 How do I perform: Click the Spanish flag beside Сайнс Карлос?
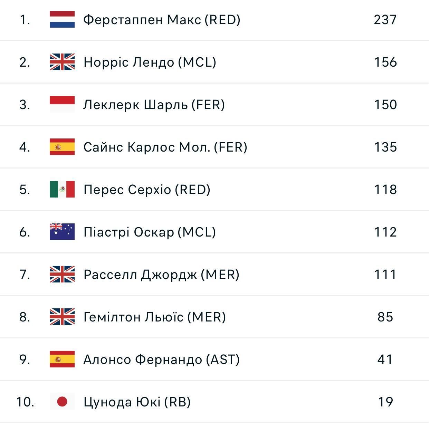62,147
